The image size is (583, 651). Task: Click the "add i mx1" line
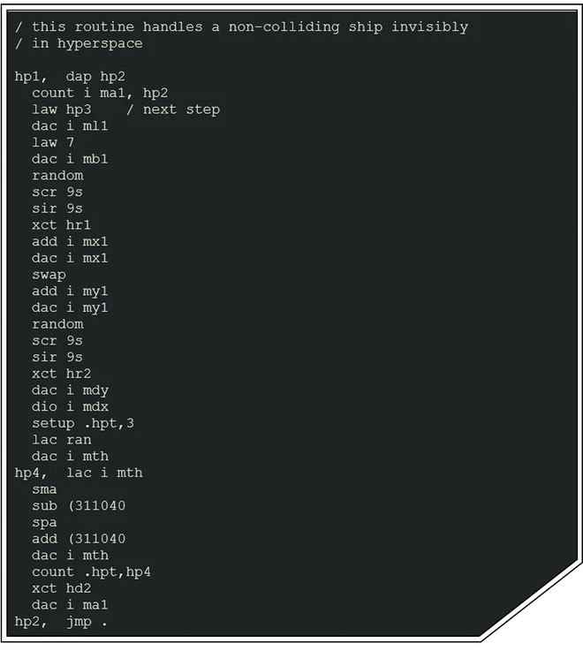point(70,241)
